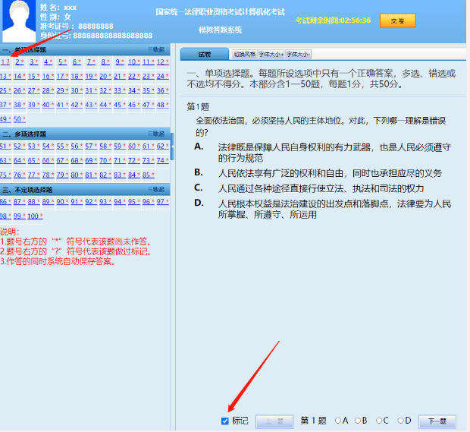Click the candidate profile photo

click(x=18, y=21)
